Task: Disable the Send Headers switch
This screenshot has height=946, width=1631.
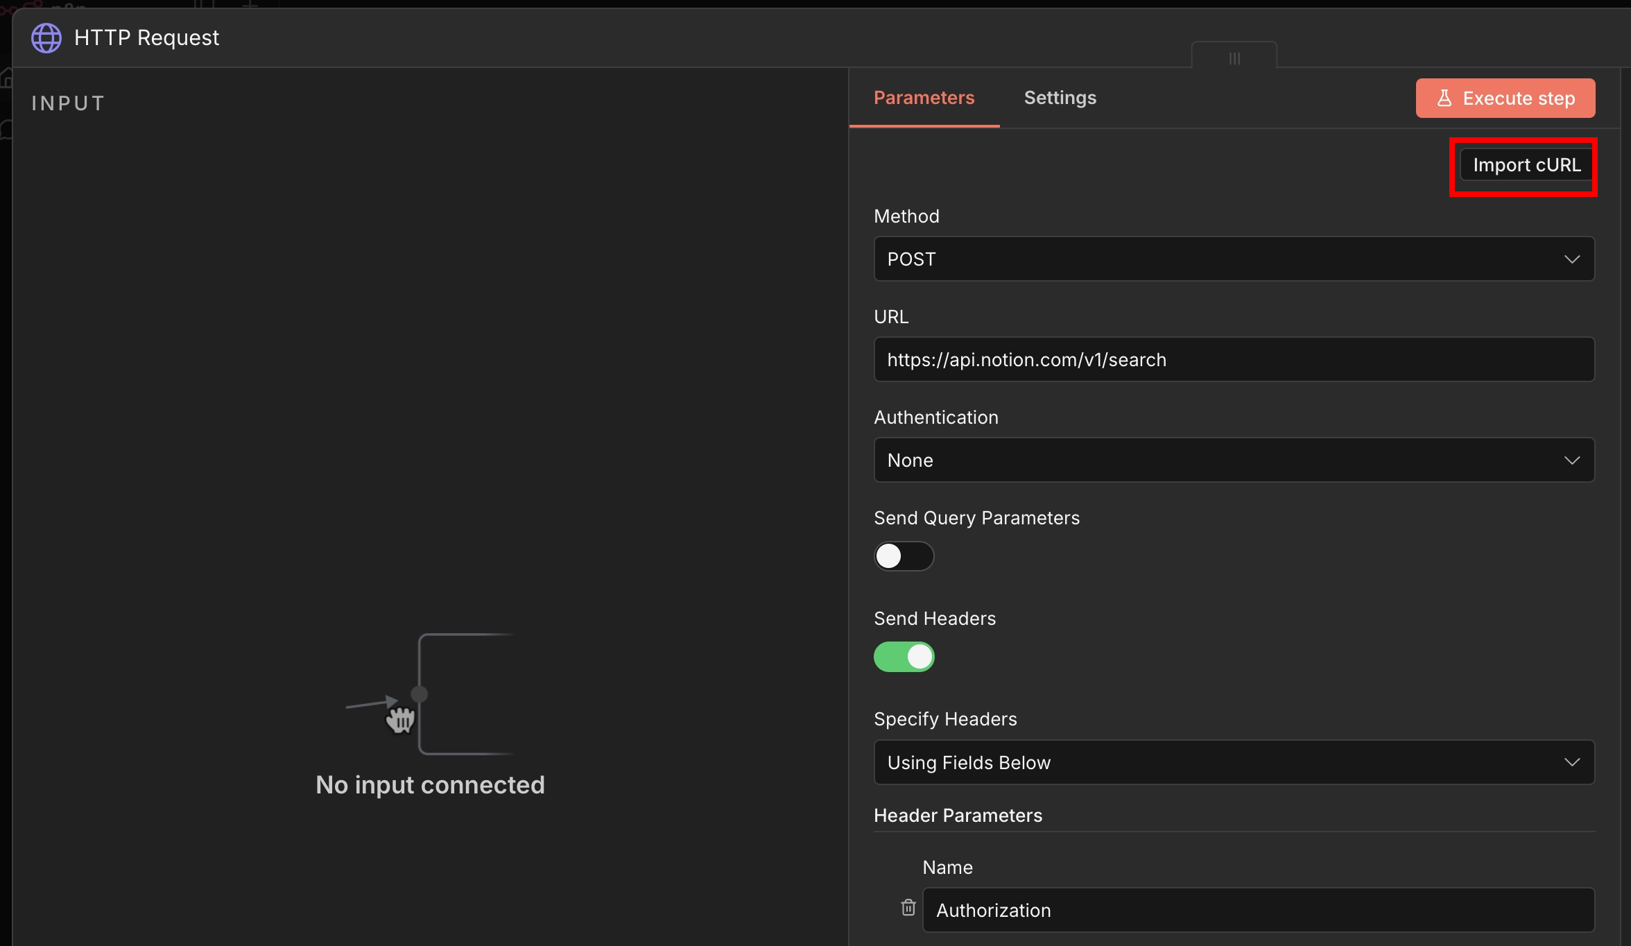Action: (904, 657)
